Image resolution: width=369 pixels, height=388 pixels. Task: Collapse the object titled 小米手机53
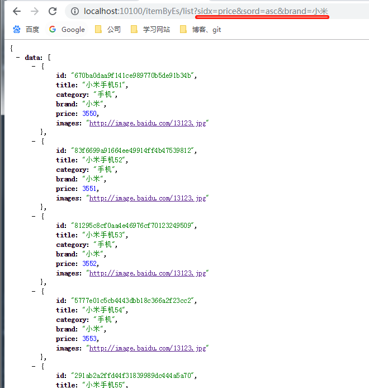34,216
